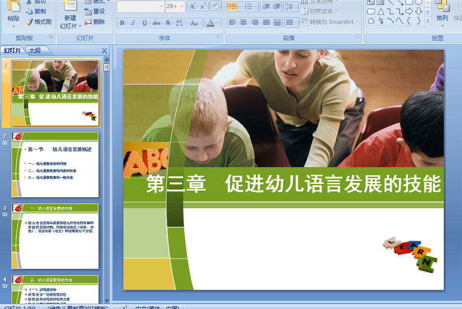This screenshot has height=309, width=462.
Task: Click 转换为 SmartArt button
Action: click(x=330, y=22)
